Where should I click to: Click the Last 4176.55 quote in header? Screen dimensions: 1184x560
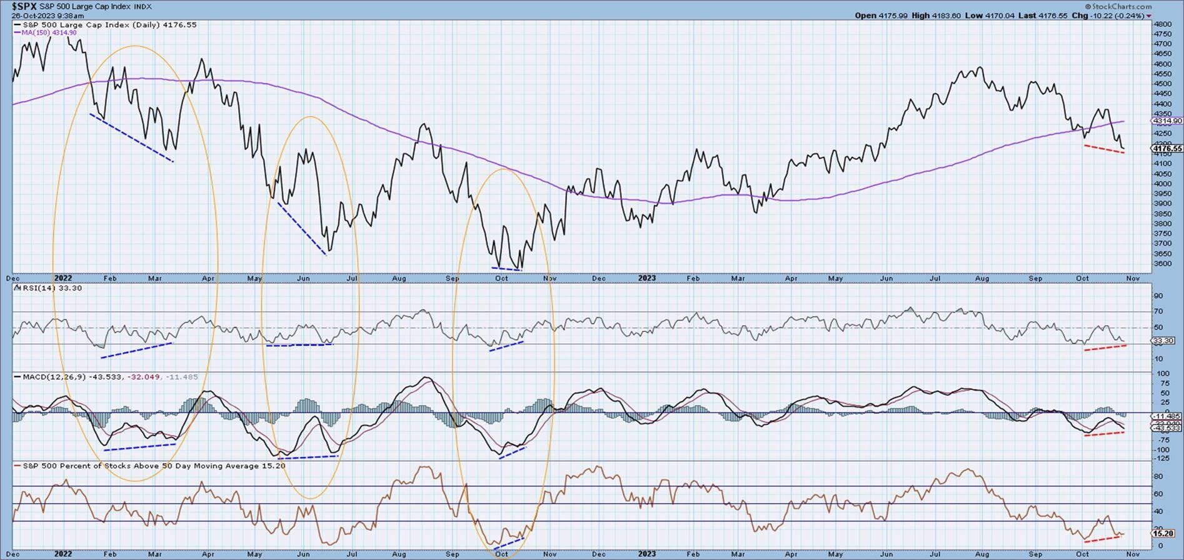point(1054,16)
